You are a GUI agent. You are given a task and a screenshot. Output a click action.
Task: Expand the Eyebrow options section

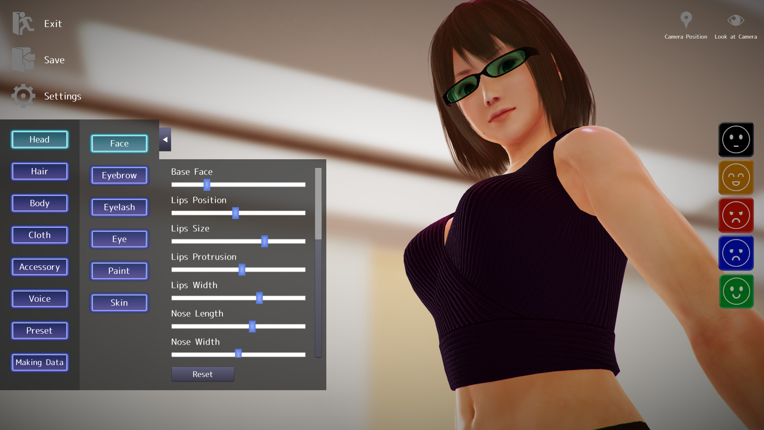click(x=119, y=175)
